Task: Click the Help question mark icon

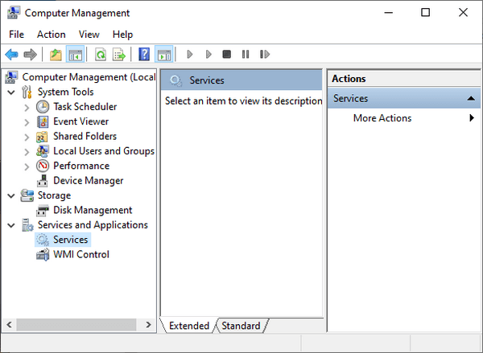Action: (144, 55)
